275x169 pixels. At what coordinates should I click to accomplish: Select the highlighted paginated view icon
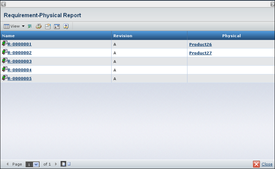[63, 164]
